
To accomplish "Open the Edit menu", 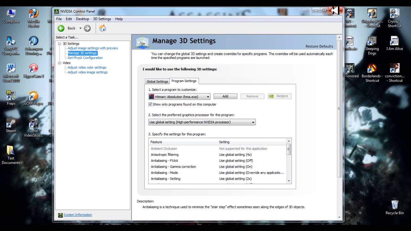I will pos(69,19).
